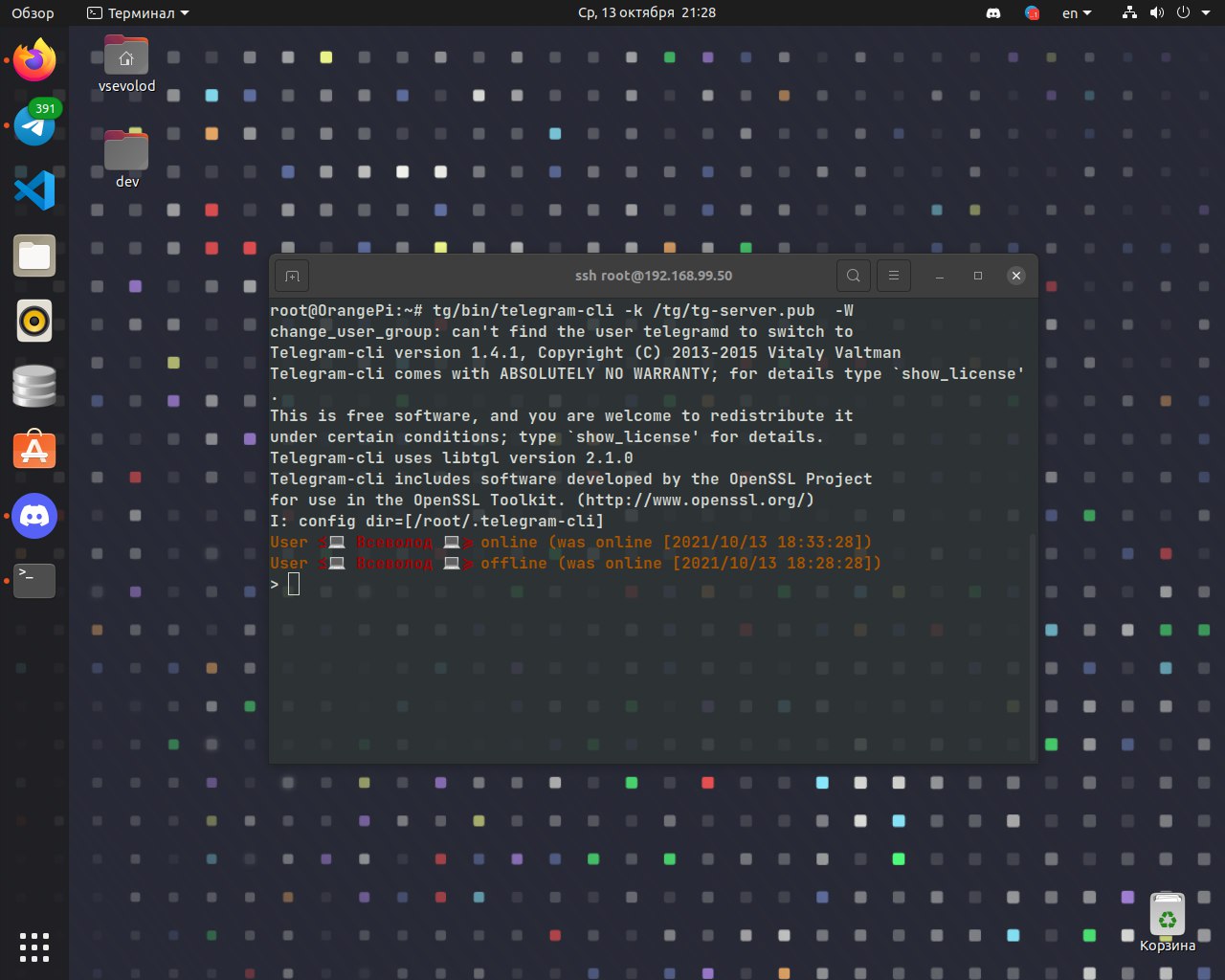Open Discord from the dock

[x=34, y=516]
